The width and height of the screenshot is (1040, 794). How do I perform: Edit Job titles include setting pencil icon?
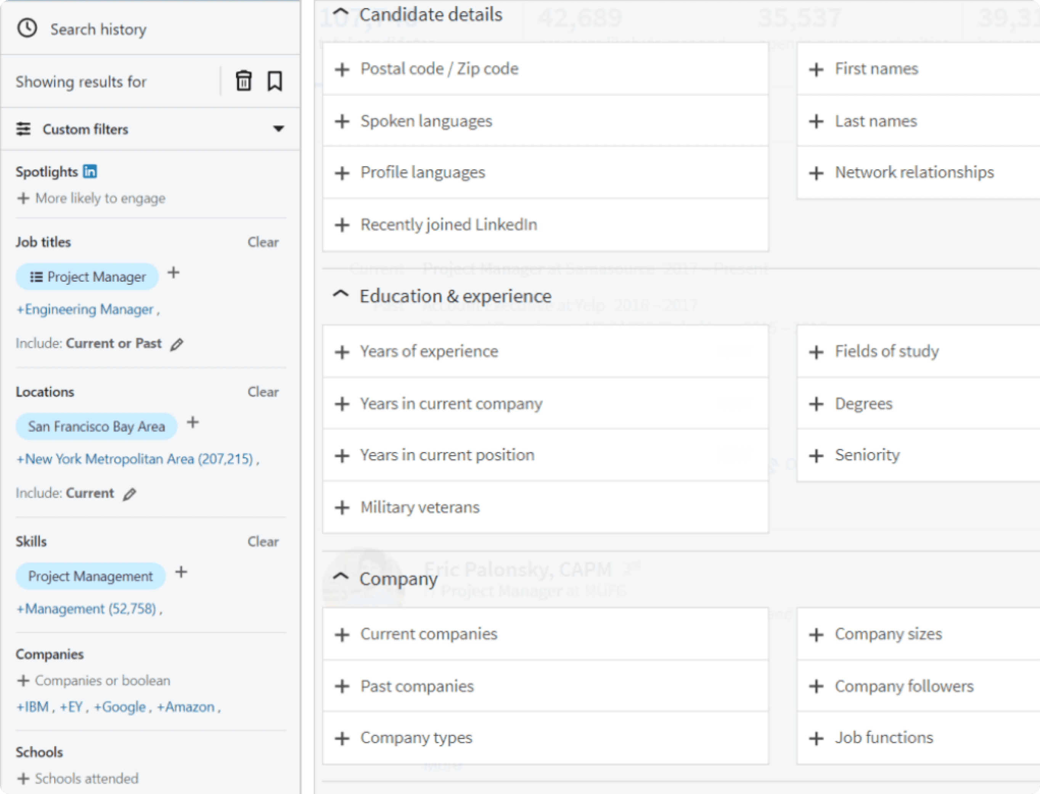coord(177,344)
